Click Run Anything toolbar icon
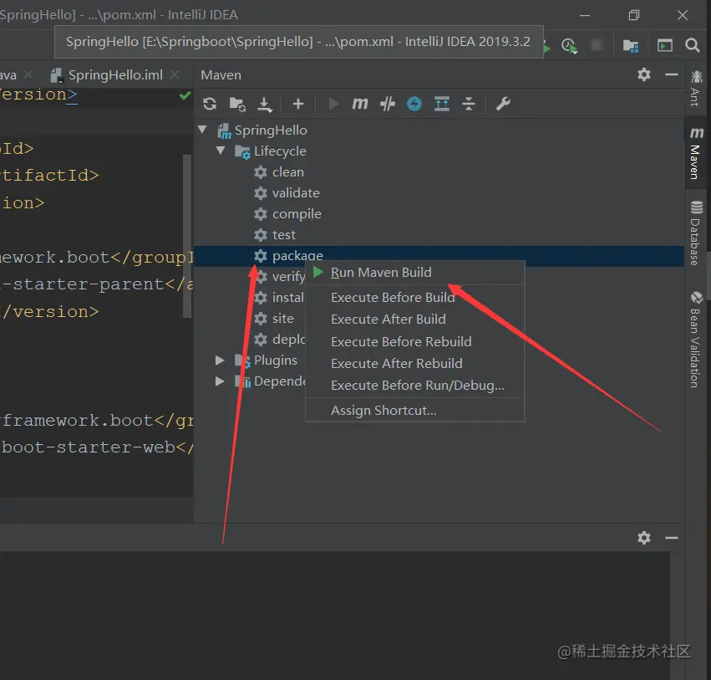Viewport: 711px width, 680px height. tap(665, 45)
